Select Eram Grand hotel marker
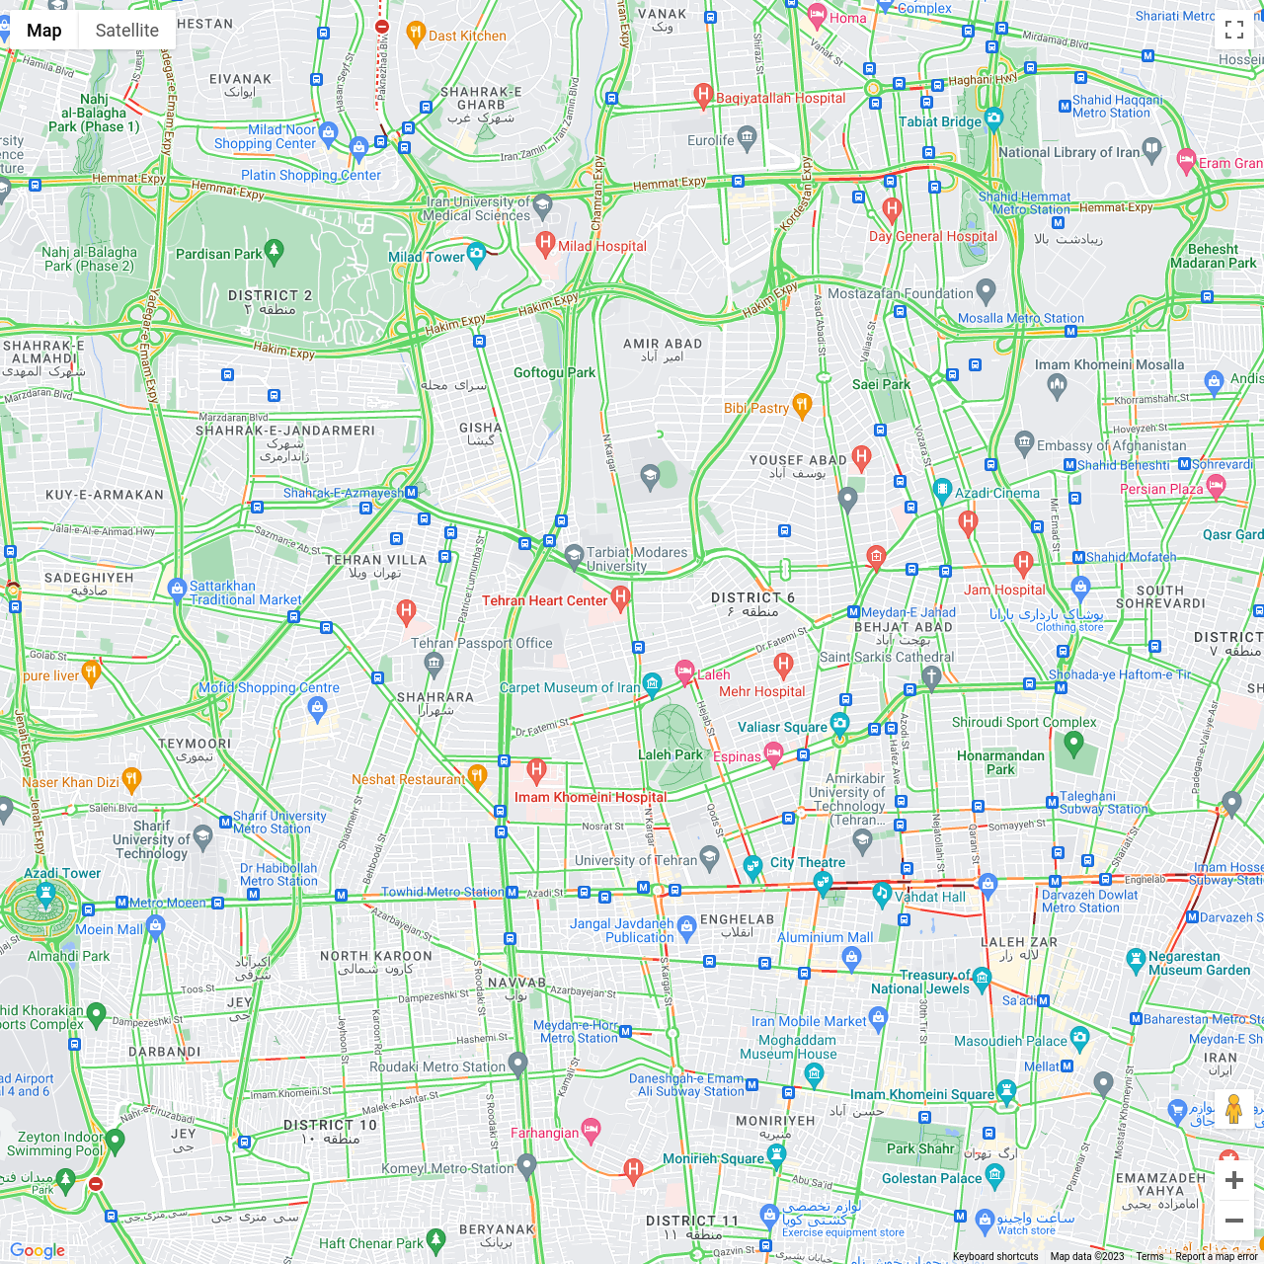This screenshot has width=1264, height=1264. [1186, 160]
